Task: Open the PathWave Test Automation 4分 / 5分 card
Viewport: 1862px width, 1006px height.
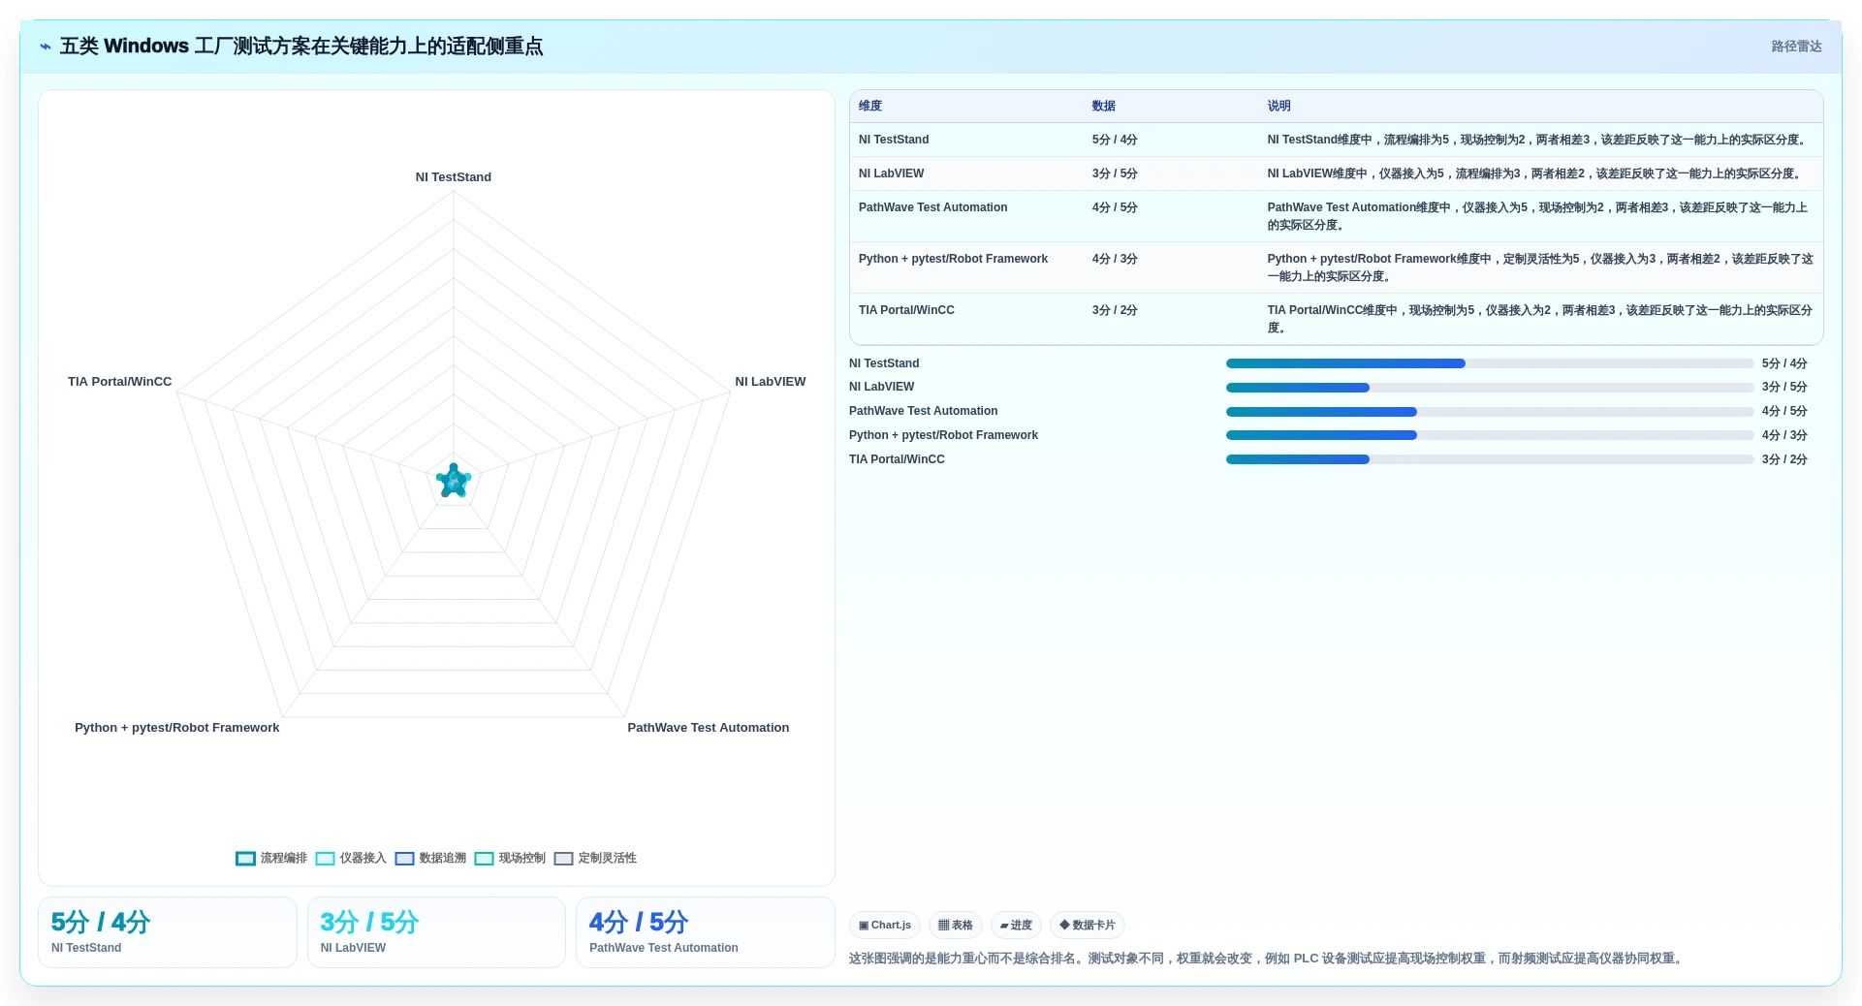Action: pos(706,932)
